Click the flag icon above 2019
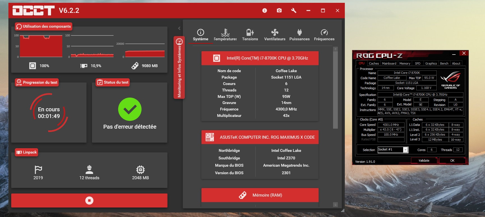Image resolution: width=485 pixels, height=217 pixels. (x=38, y=169)
